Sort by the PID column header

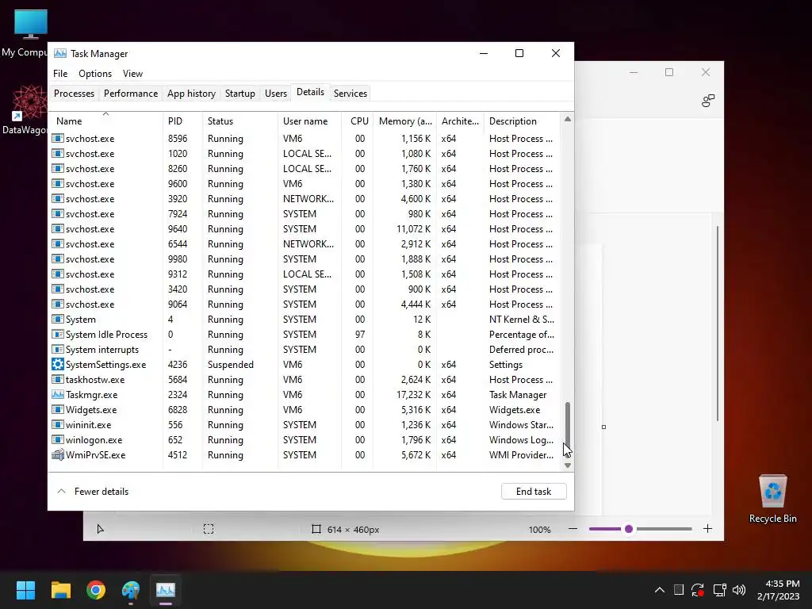coord(182,121)
